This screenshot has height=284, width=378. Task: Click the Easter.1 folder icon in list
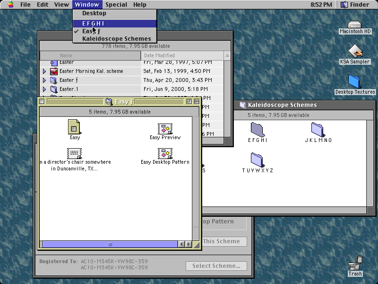point(54,89)
